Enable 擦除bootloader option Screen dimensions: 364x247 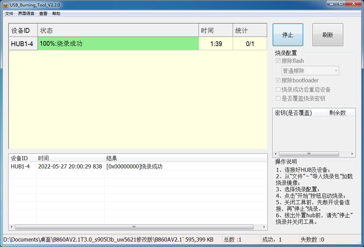(279, 80)
